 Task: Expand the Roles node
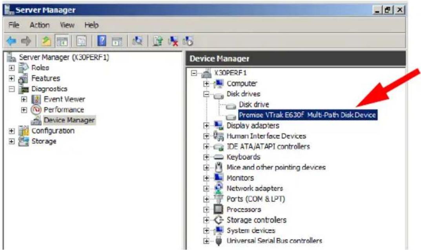(x=11, y=68)
